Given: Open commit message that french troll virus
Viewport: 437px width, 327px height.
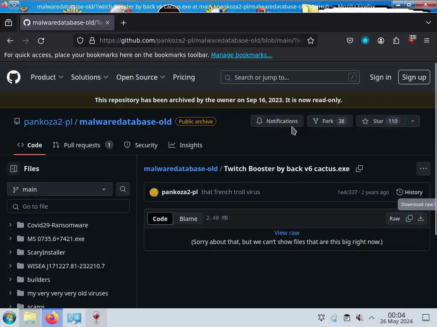Looking at the screenshot, I should pyautogui.click(x=230, y=192).
